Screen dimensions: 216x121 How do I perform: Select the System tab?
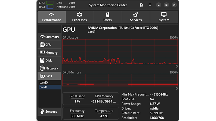click(164, 17)
